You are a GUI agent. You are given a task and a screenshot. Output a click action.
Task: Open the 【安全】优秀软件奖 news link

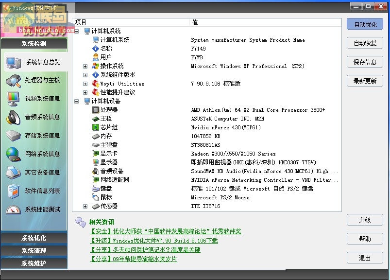pos(166,231)
